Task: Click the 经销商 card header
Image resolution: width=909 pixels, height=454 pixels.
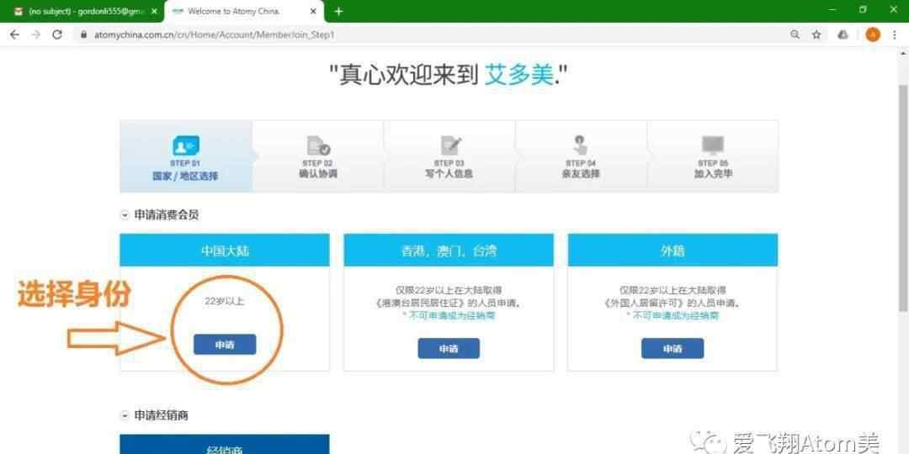Action: [225, 444]
